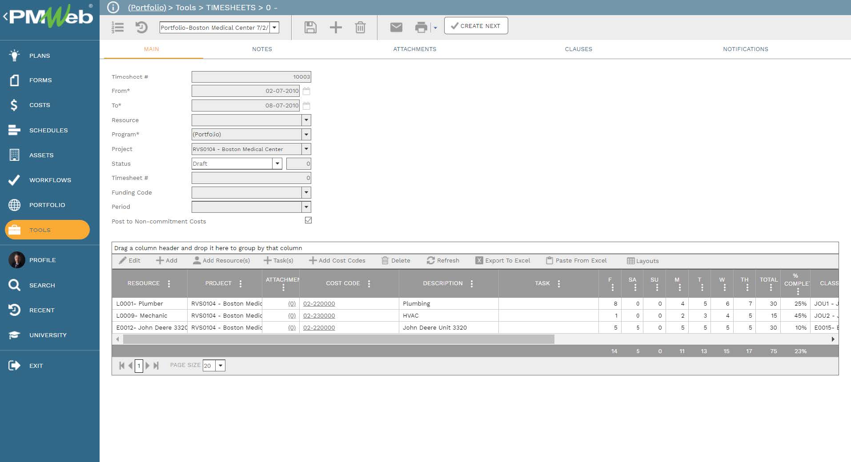This screenshot has height=462, width=851.
Task: Switch to the Notifications tab
Action: click(x=745, y=49)
